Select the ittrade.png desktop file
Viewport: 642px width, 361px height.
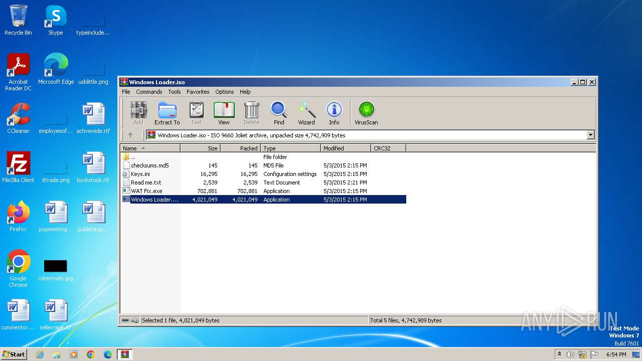[56, 171]
